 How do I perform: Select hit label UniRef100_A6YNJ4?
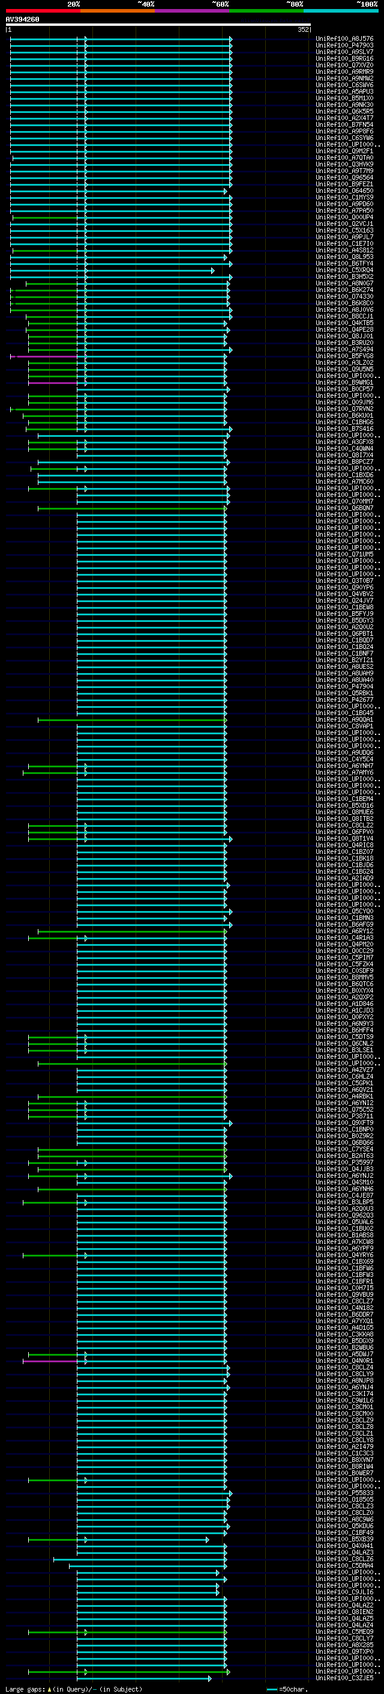[344, 1387]
